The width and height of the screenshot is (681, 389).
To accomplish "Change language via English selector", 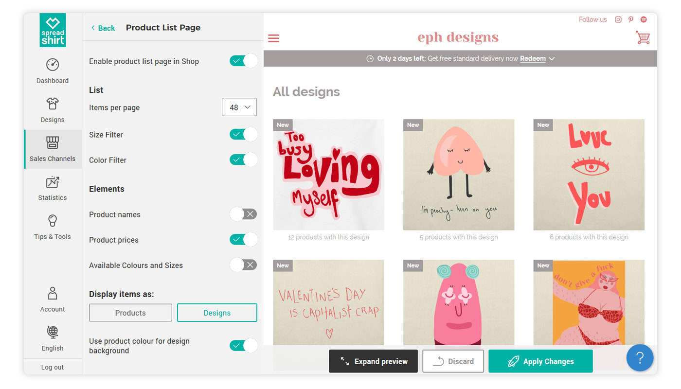I will tap(53, 338).
